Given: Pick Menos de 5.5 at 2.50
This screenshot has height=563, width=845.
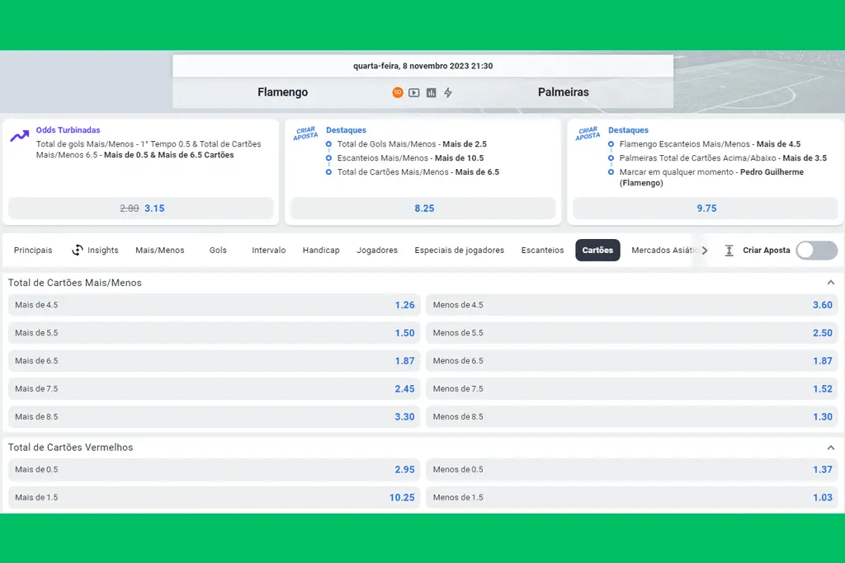Looking at the screenshot, I should tap(632, 333).
